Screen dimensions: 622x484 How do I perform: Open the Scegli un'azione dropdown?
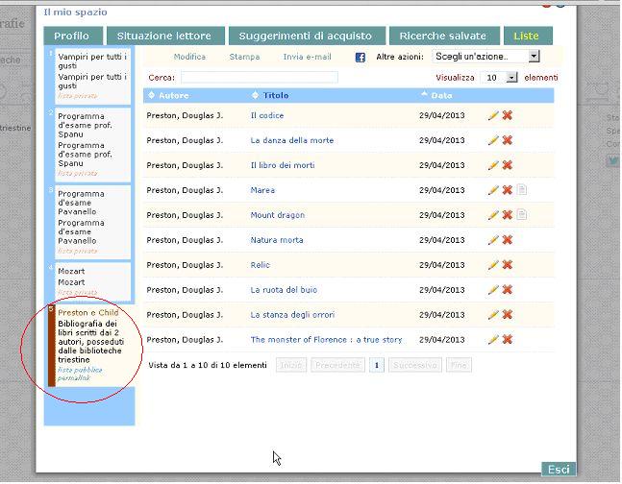tap(485, 58)
